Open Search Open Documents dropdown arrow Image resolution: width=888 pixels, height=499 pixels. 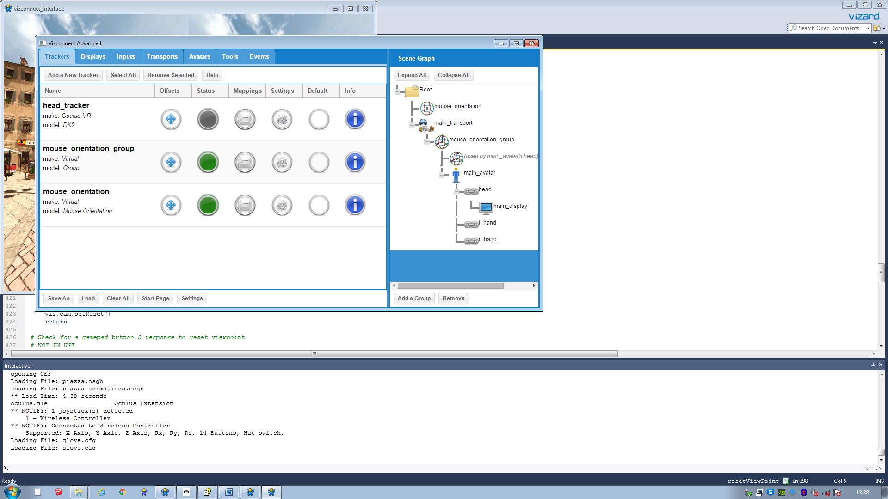coord(868,28)
